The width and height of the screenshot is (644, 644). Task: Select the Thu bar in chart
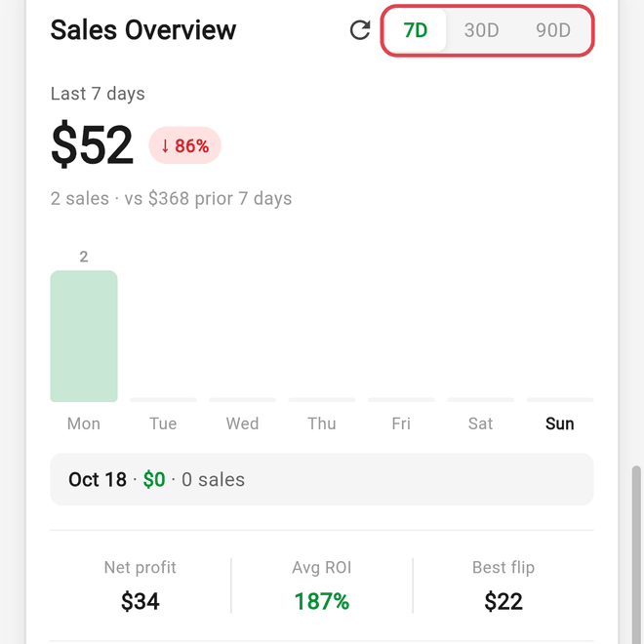click(x=322, y=400)
